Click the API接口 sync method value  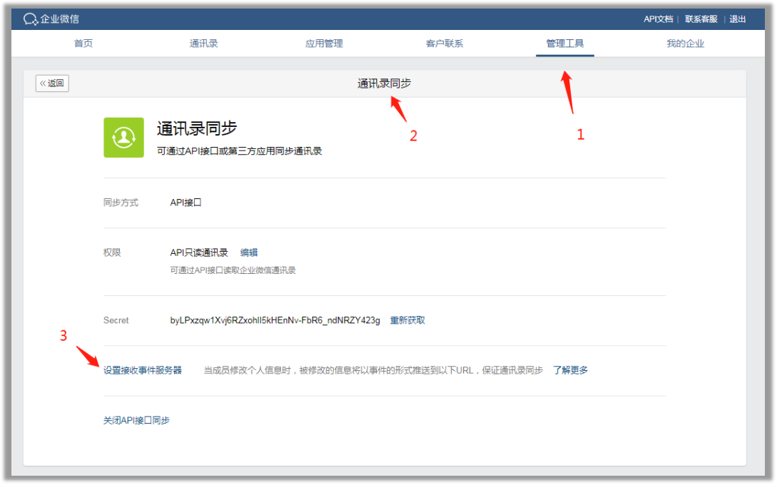(x=186, y=203)
